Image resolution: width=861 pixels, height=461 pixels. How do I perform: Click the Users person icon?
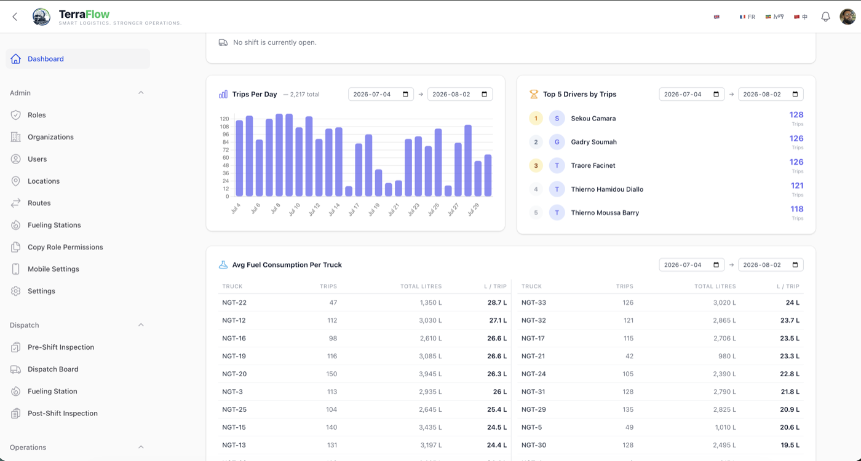pyautogui.click(x=16, y=159)
